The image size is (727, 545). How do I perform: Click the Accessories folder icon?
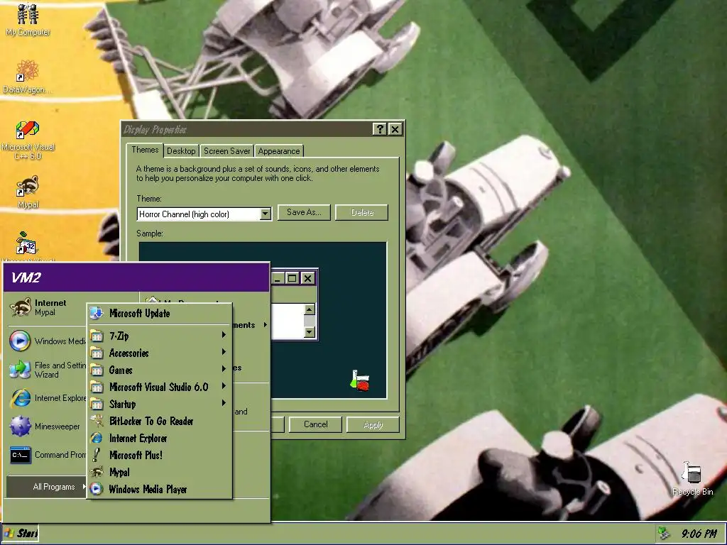tap(97, 353)
